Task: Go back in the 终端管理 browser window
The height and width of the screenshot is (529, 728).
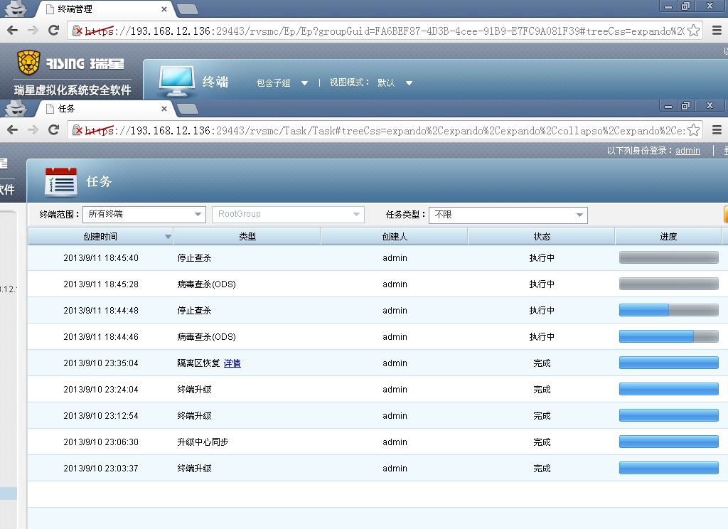Action: point(13,30)
